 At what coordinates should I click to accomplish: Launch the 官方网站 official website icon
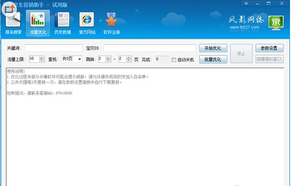click(x=87, y=23)
